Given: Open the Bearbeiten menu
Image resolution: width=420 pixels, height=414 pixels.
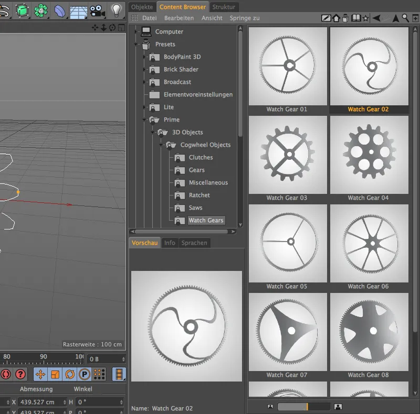Looking at the screenshot, I should point(179,18).
